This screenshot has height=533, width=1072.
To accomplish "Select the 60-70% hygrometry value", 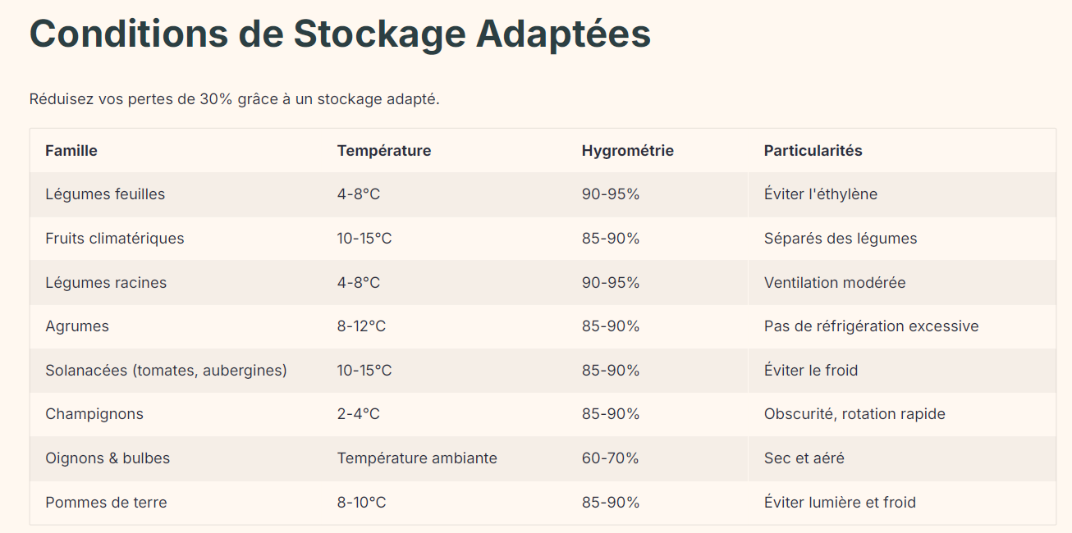I will point(610,458).
